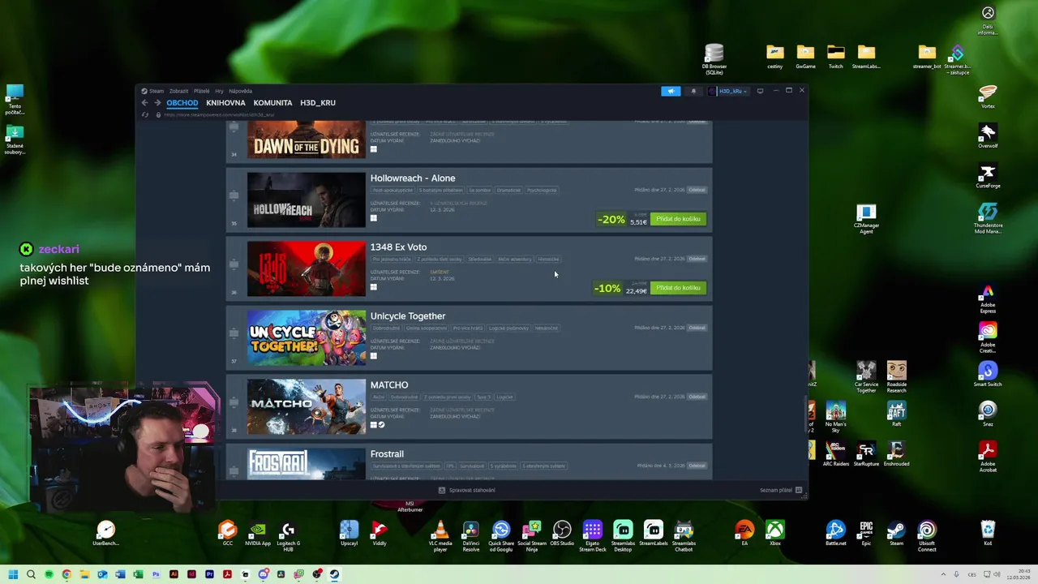Open Thunderstore Mod Manager desktop icon

988,218
